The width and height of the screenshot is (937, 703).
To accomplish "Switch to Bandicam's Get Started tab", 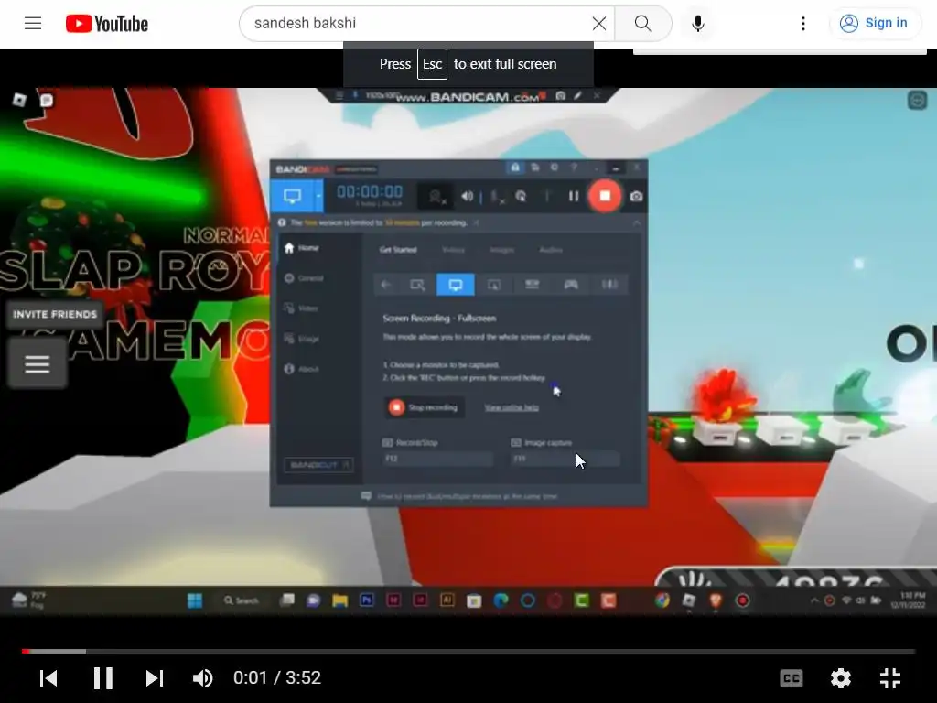I will pos(398,250).
